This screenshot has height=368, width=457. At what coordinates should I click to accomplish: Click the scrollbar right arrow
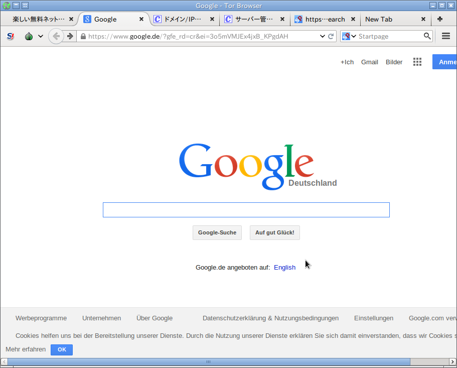[452, 361]
